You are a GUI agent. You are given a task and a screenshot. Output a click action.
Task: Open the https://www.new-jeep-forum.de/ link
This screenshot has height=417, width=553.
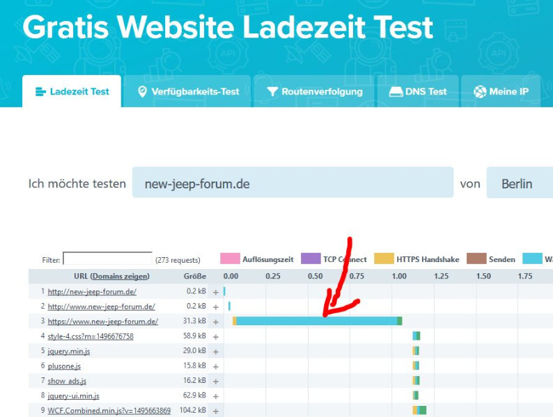103,321
